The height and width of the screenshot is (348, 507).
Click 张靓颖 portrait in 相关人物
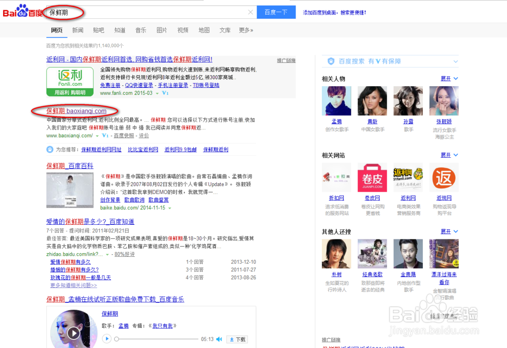point(444,100)
